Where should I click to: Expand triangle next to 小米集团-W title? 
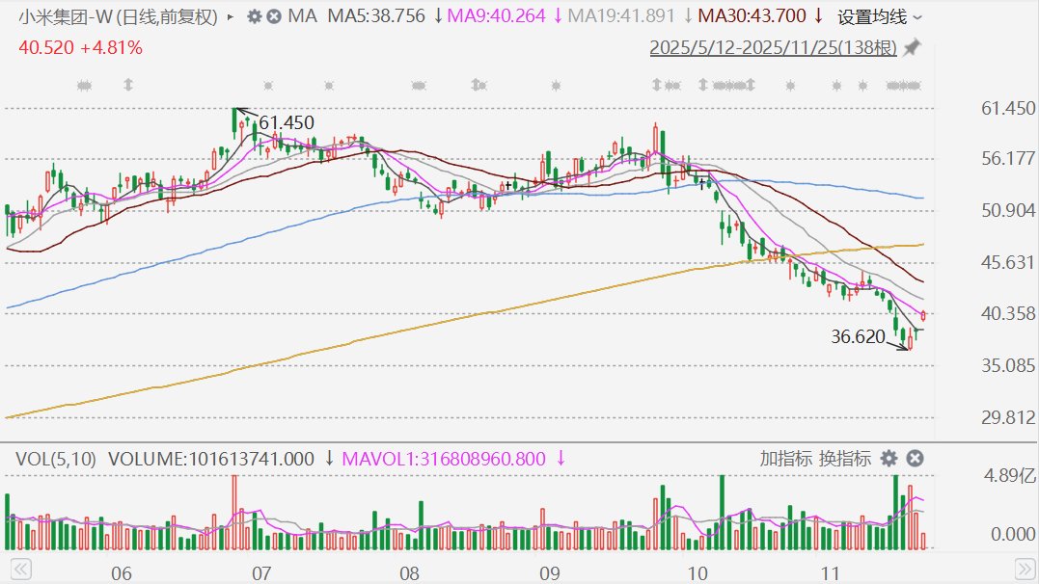click(x=228, y=16)
